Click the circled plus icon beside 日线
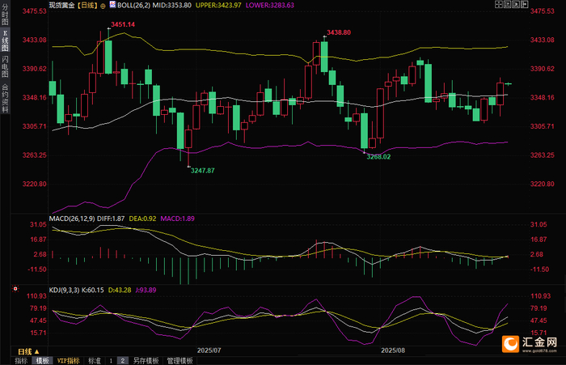566x365 pixels. pos(103,6)
